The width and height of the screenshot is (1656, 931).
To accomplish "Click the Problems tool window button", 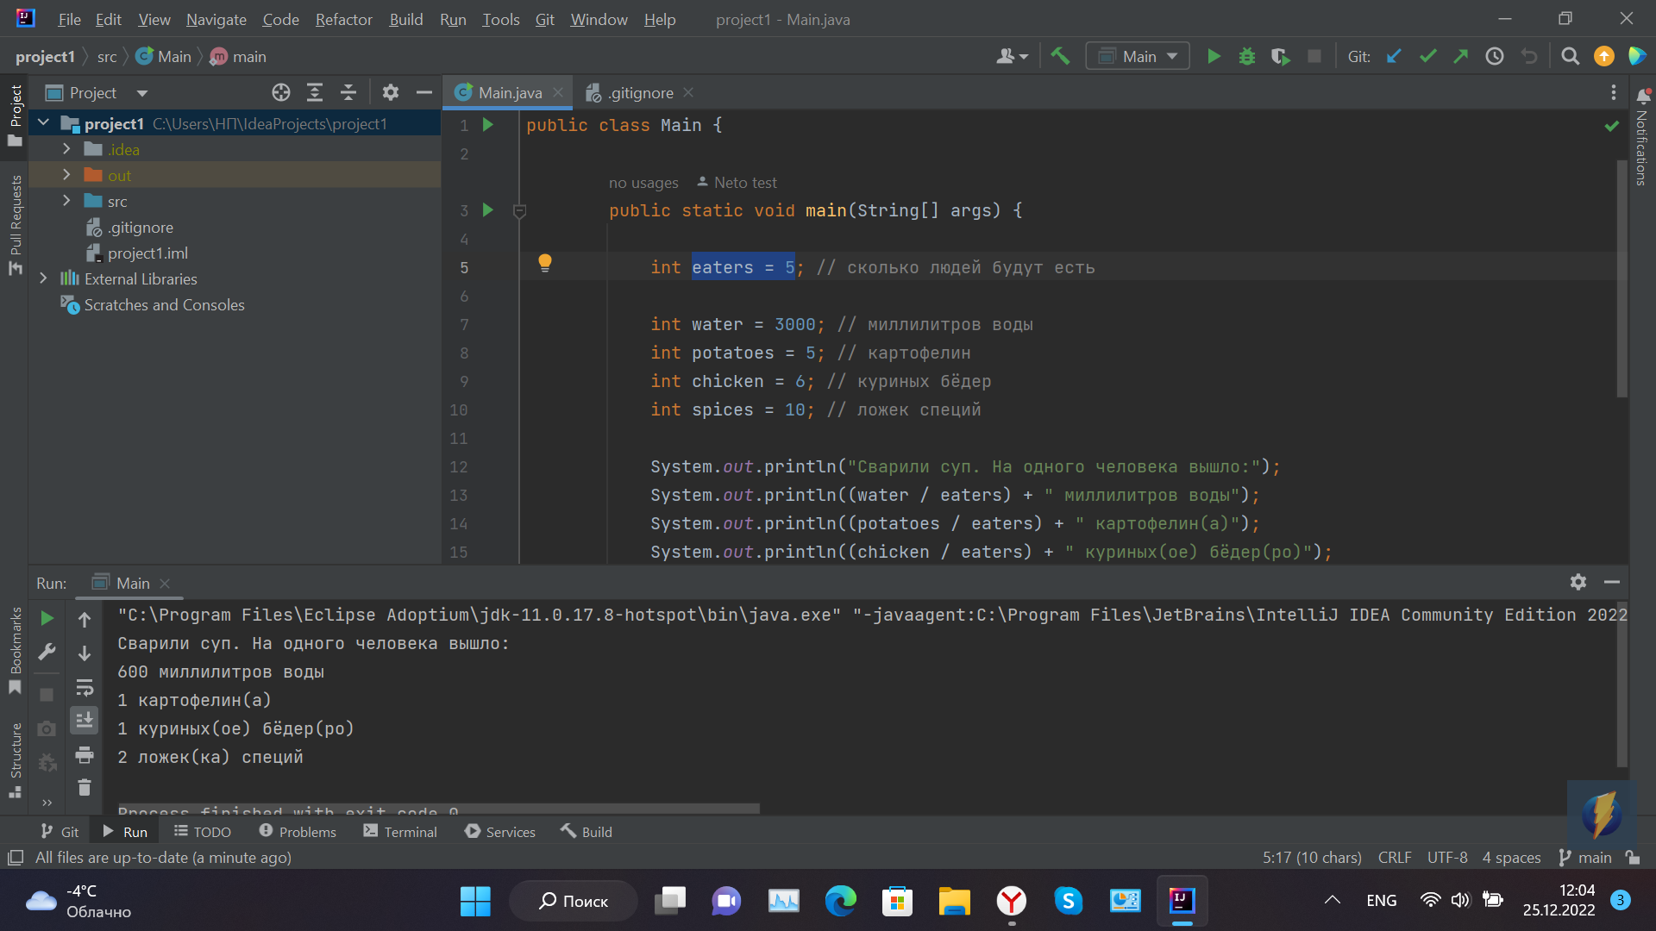I will click(298, 832).
